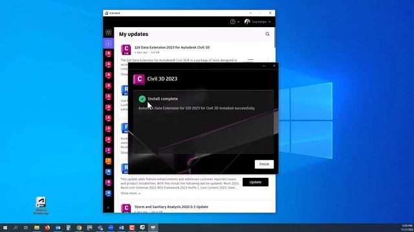Image resolution: width=414 pixels, height=232 pixels.
Task: Expand Show more under Revit update description
Action: (131, 193)
